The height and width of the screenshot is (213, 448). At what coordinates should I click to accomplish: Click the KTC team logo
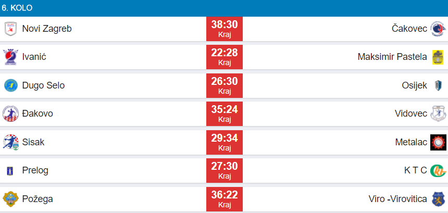438,170
